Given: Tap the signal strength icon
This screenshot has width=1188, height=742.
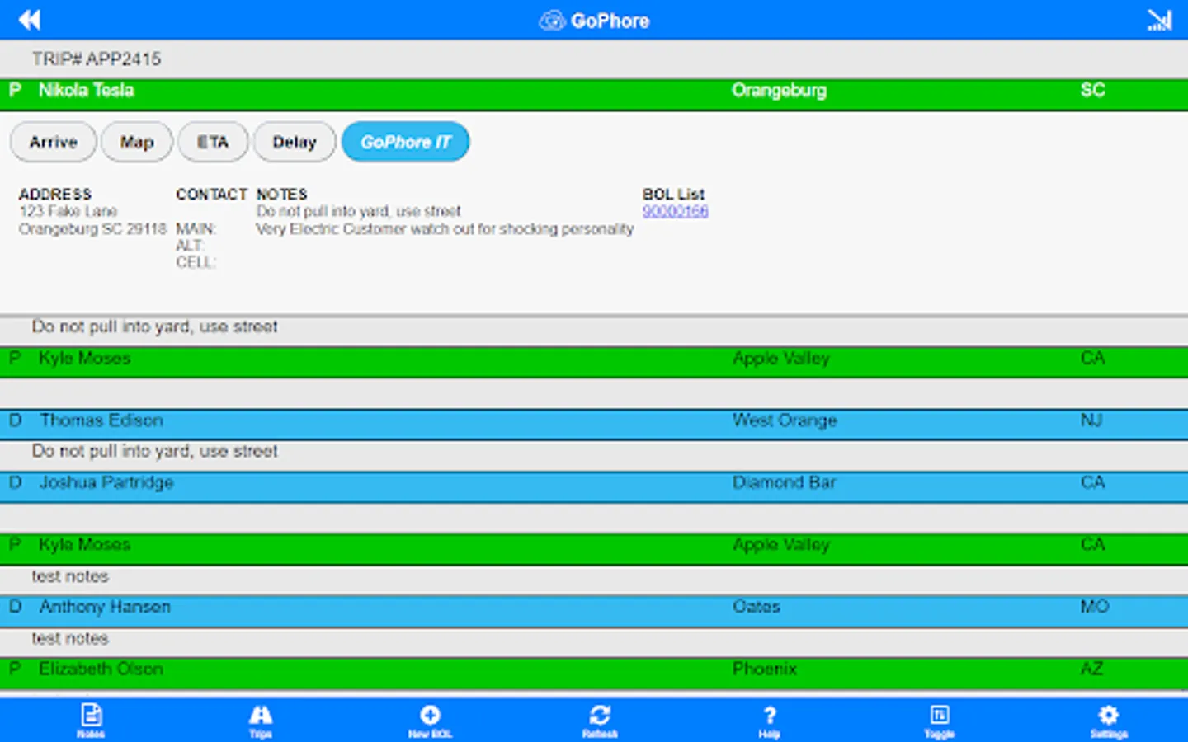Looking at the screenshot, I should (x=1159, y=20).
